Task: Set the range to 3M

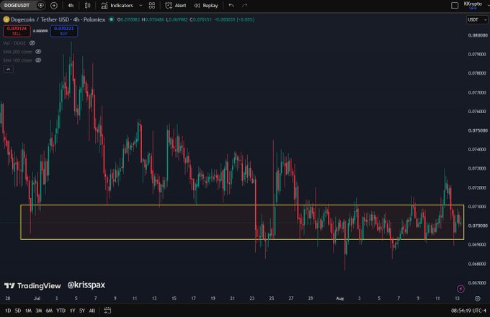Action: 38,311
